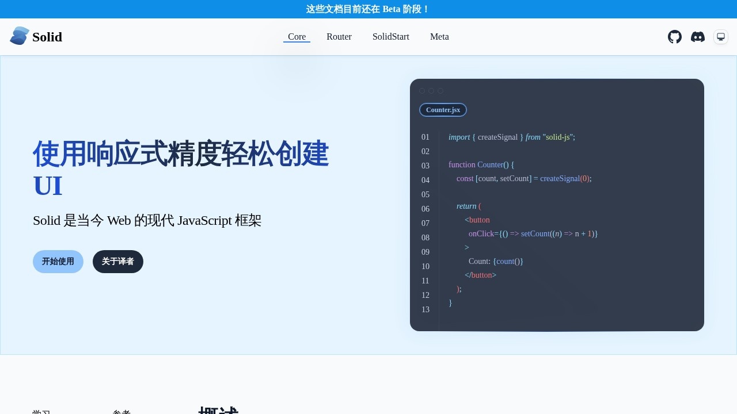737x414 pixels.
Task: Toggle the theme switcher monitor icon
Action: point(721,37)
